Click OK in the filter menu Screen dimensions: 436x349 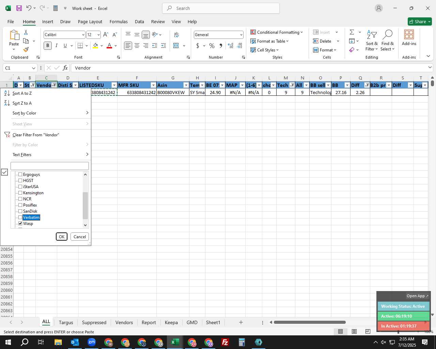[62, 237]
